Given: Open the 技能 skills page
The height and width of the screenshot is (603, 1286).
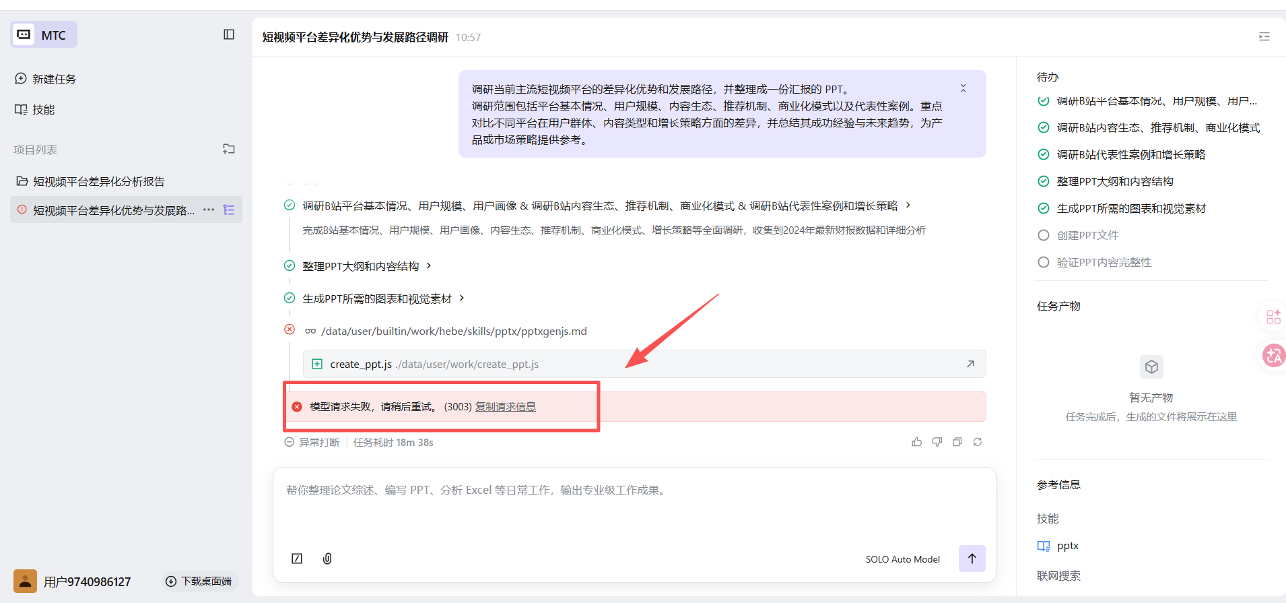Looking at the screenshot, I should pos(35,109).
